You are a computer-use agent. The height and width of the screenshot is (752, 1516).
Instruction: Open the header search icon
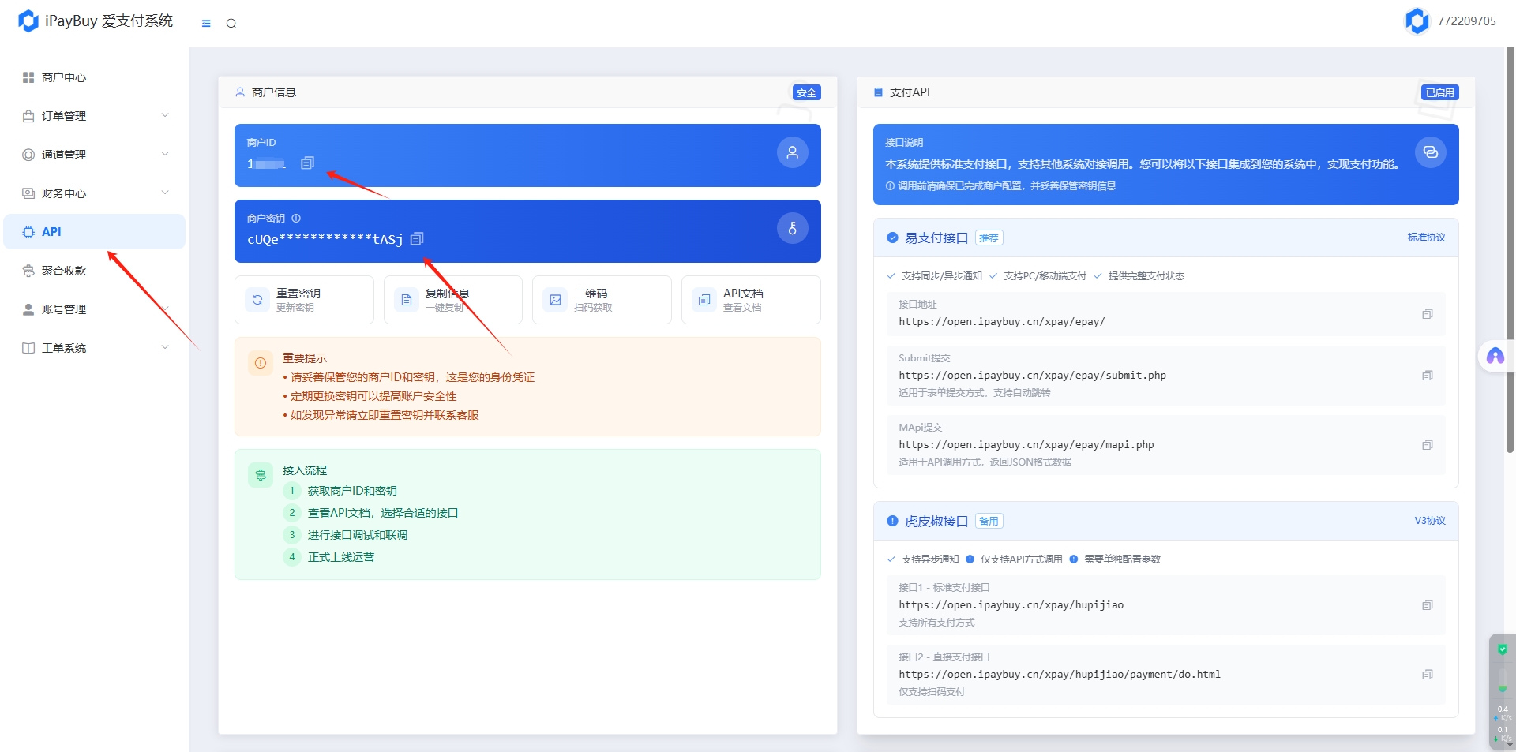231,24
